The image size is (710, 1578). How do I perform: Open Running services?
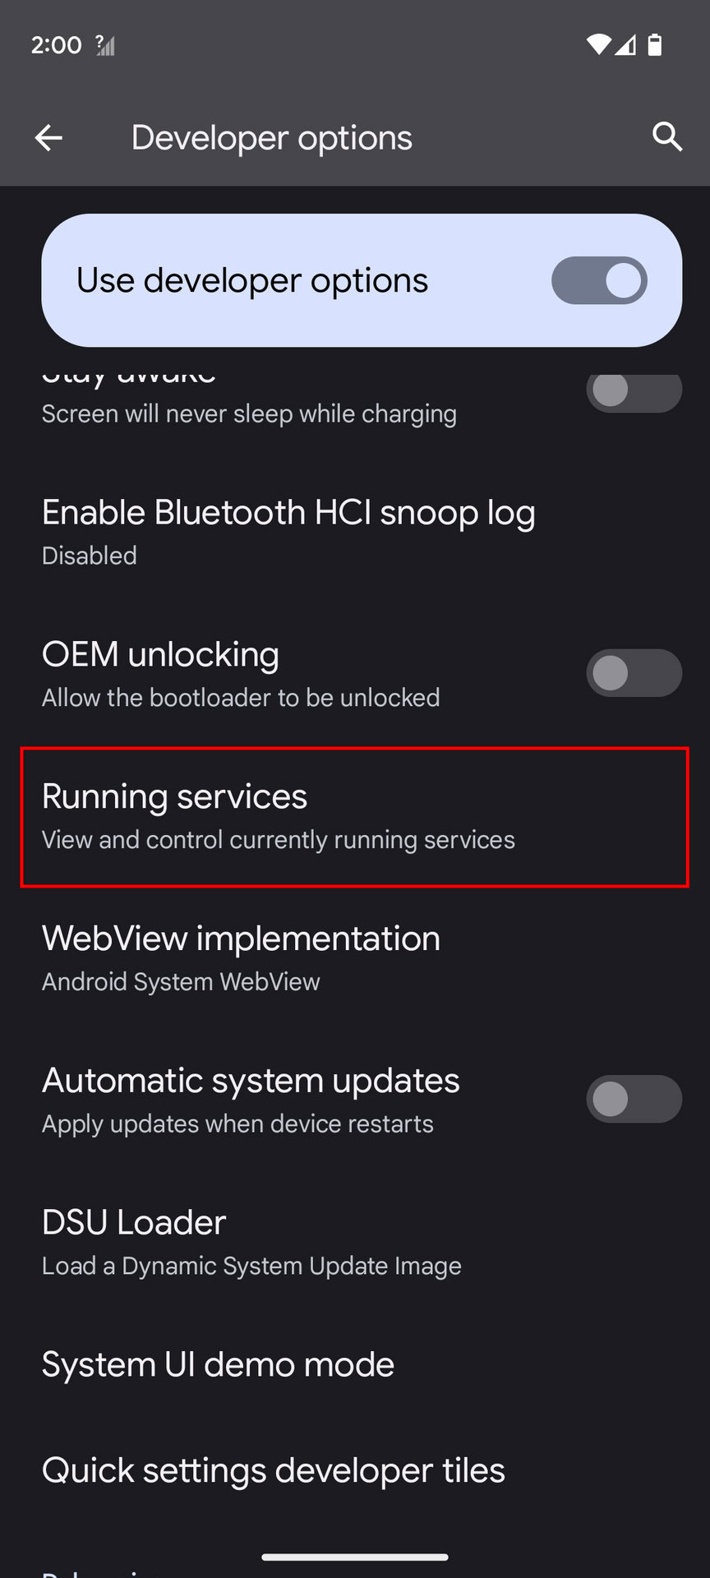coord(355,817)
